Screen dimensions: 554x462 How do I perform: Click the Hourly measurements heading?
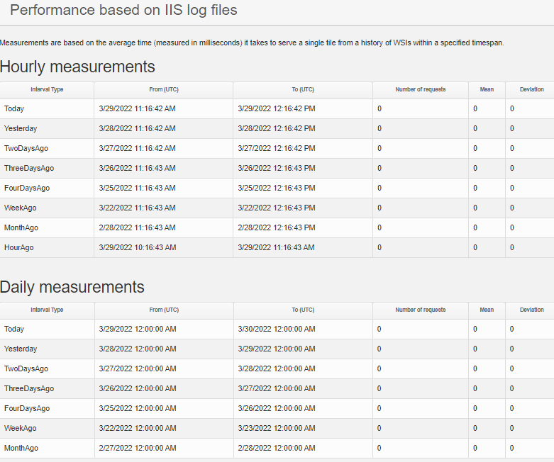click(x=77, y=67)
